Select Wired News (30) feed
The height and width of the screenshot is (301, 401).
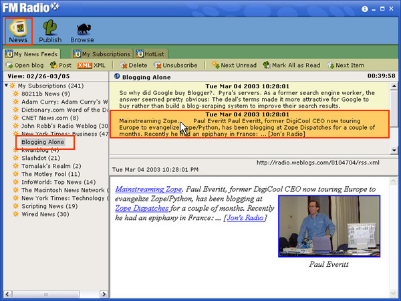[45, 214]
